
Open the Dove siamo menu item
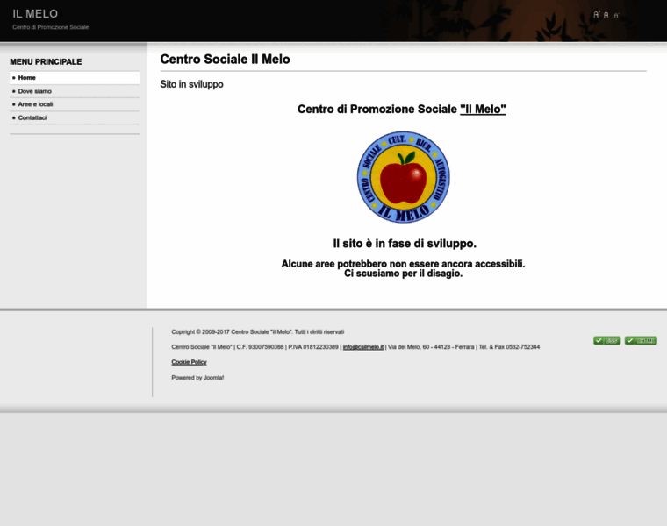pyautogui.click(x=75, y=91)
